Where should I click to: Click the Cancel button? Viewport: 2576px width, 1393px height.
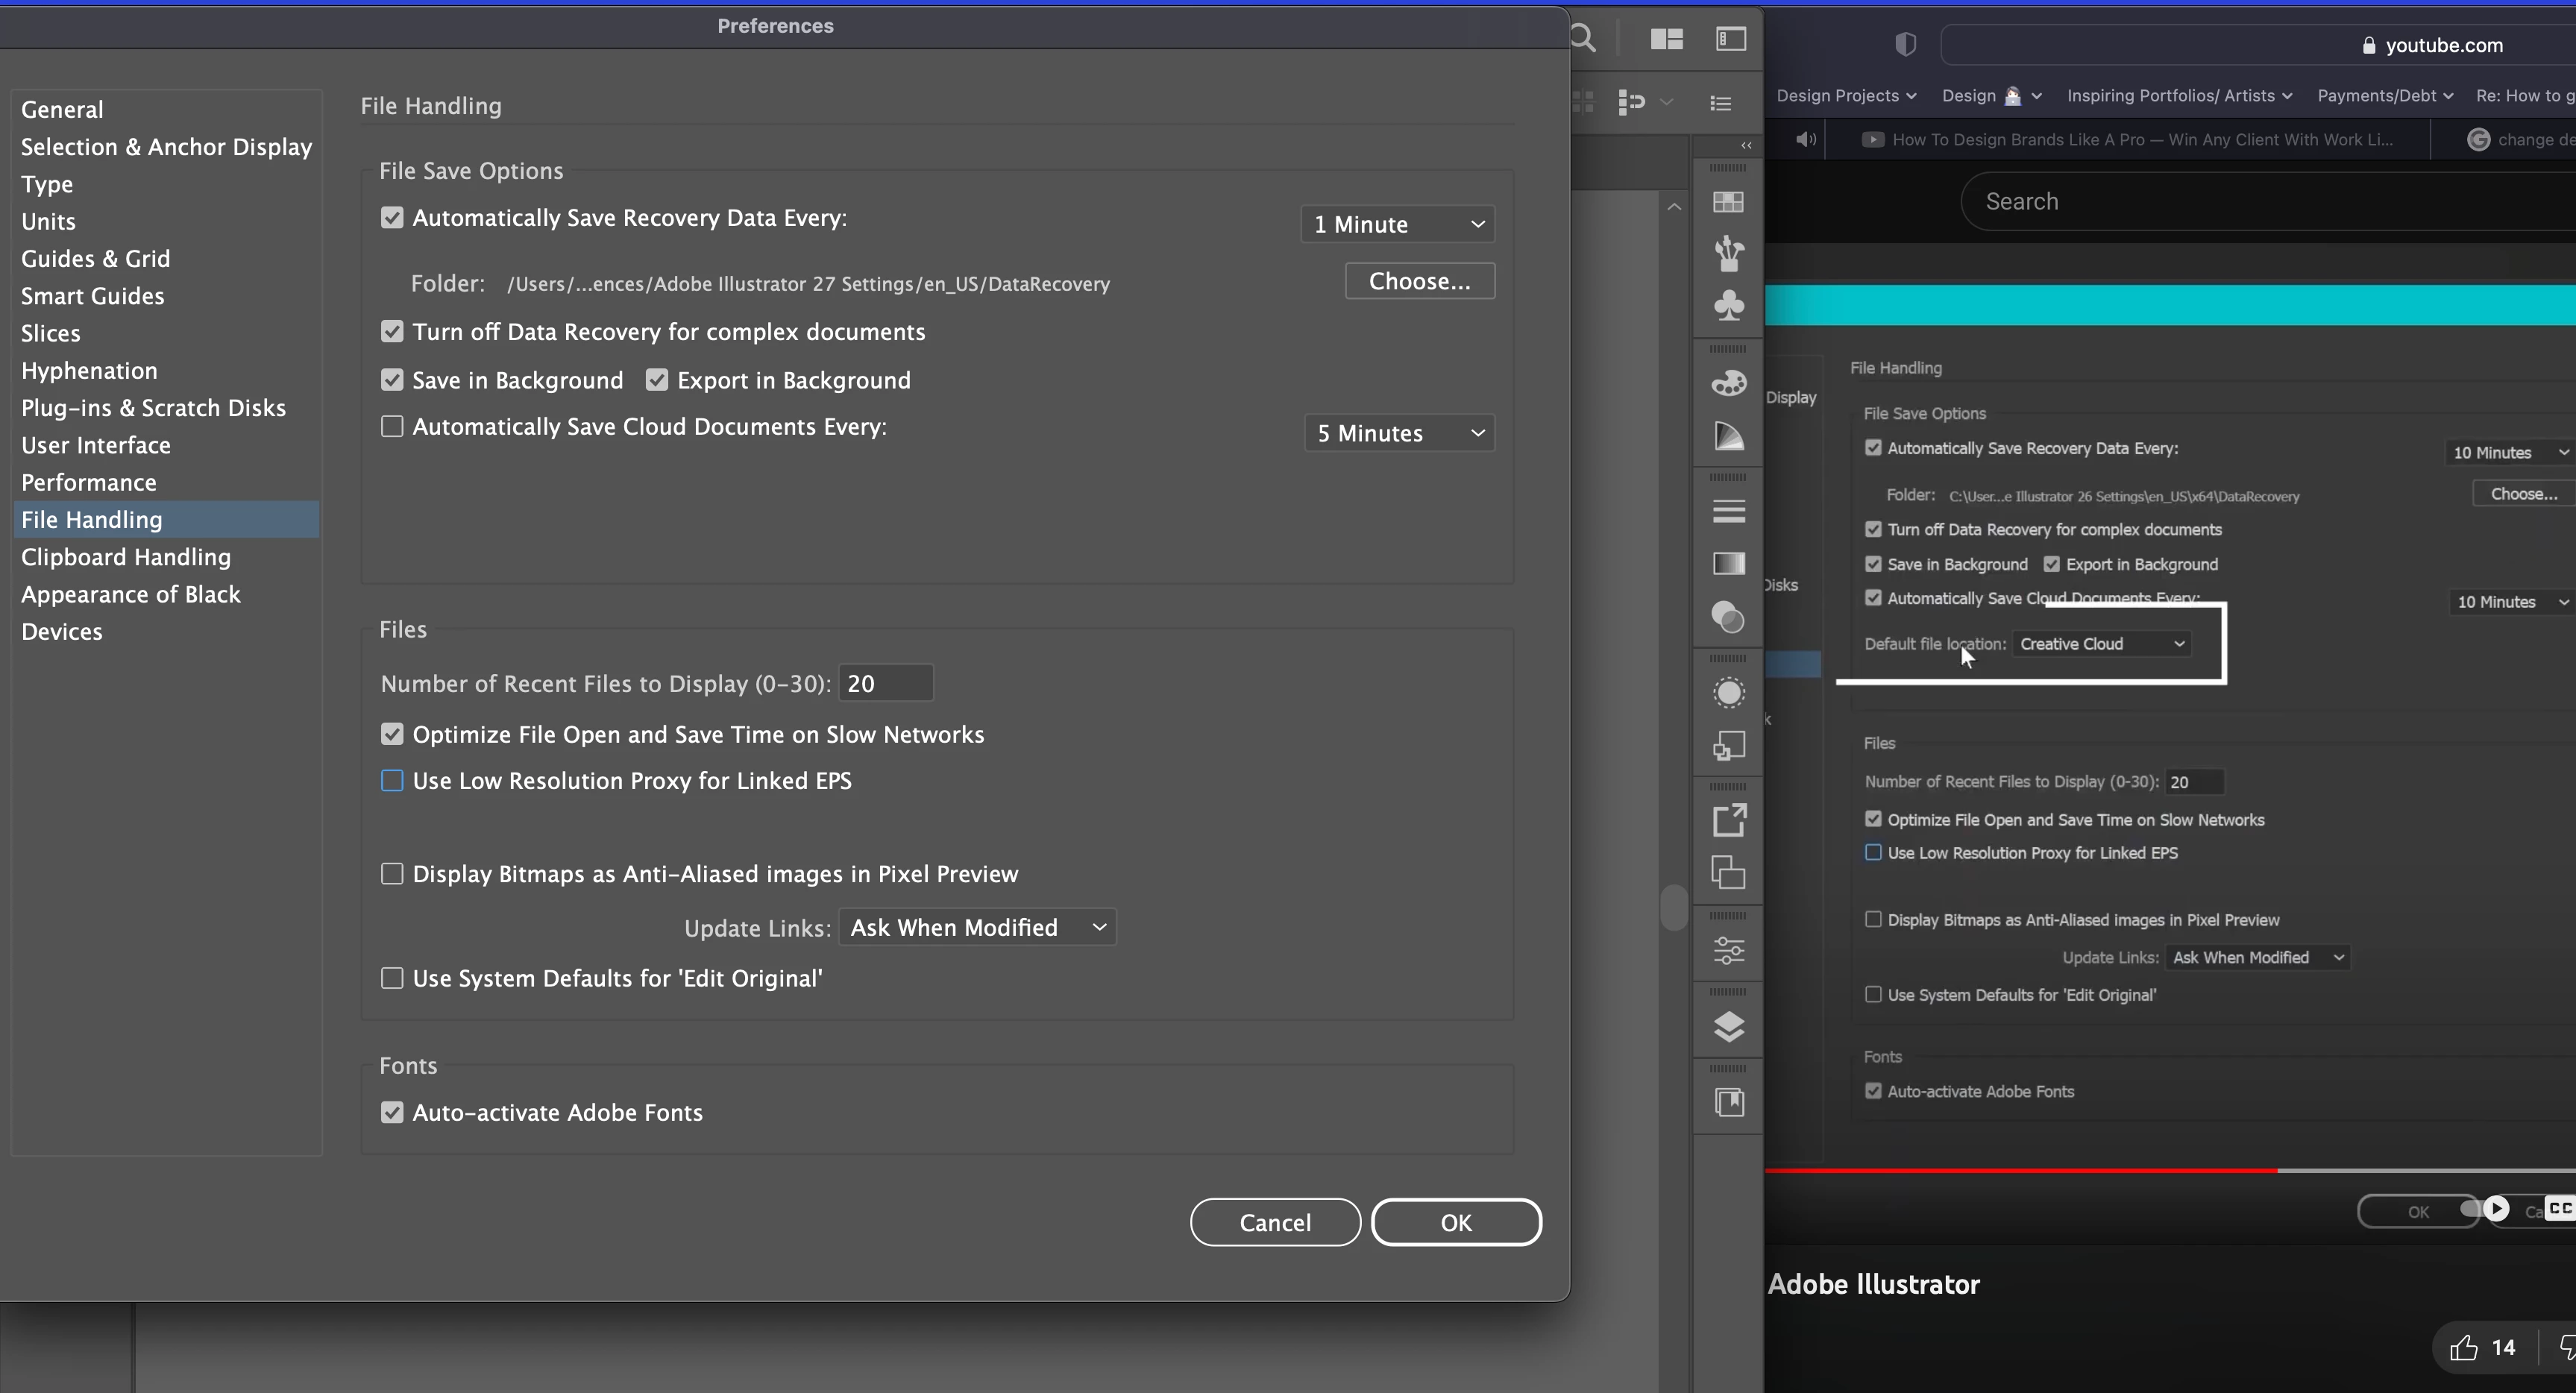pos(1274,1222)
